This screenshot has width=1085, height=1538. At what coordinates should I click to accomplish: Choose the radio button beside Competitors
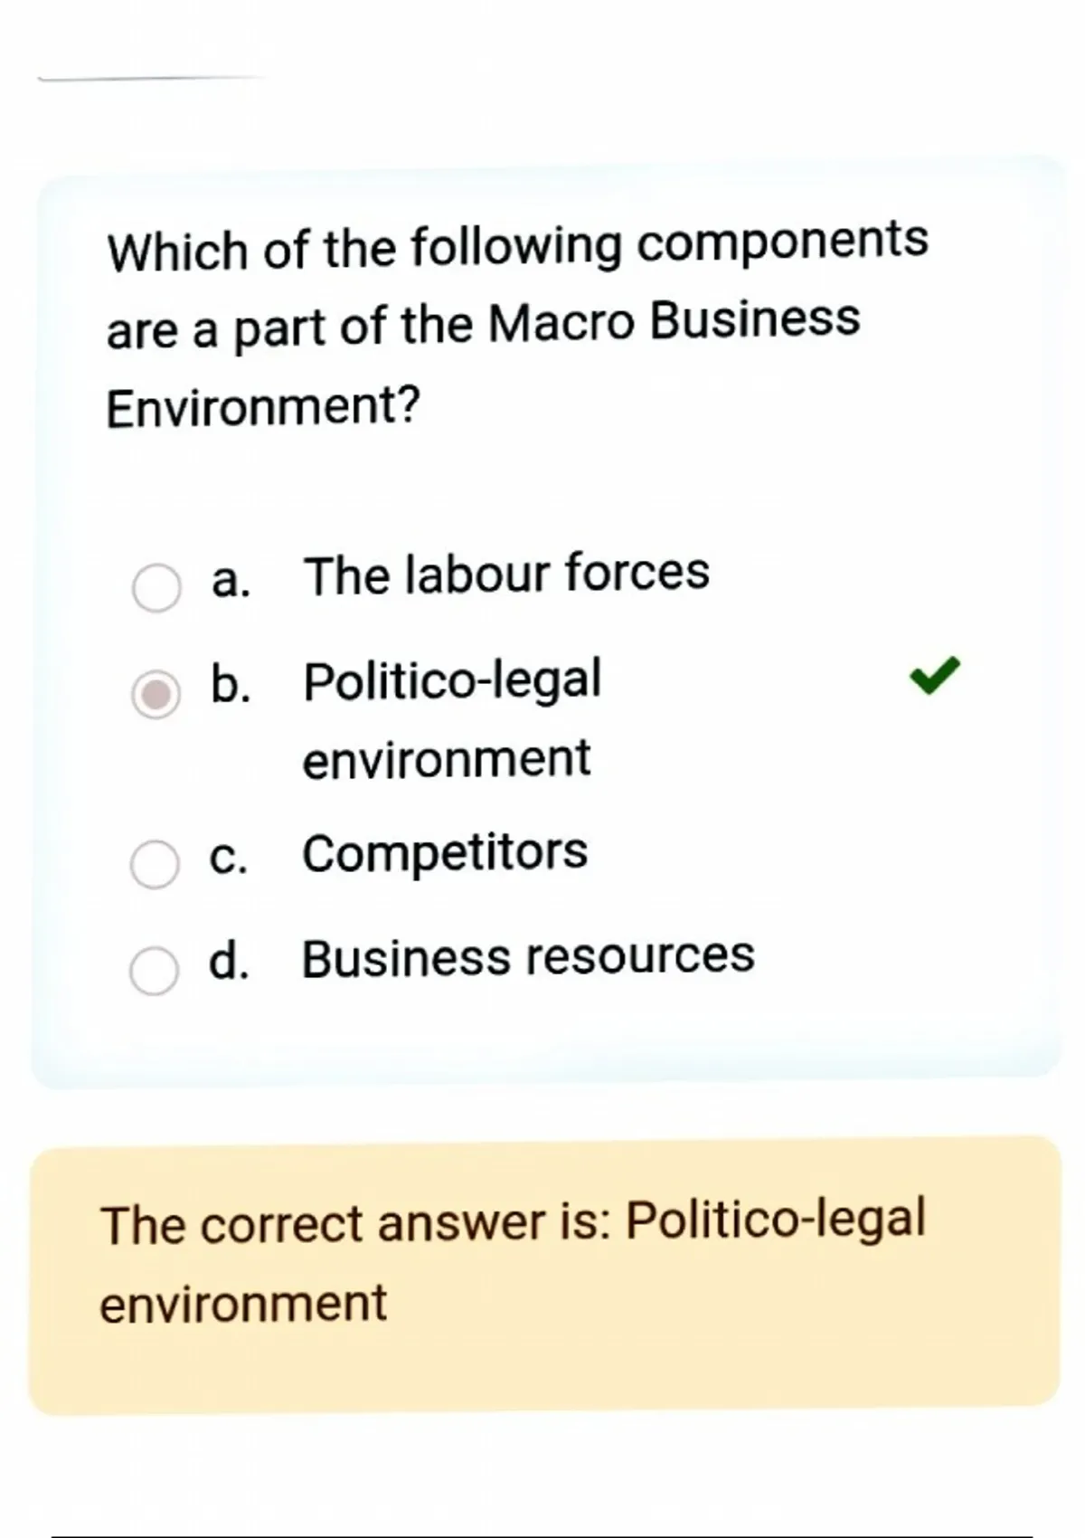[x=155, y=864]
